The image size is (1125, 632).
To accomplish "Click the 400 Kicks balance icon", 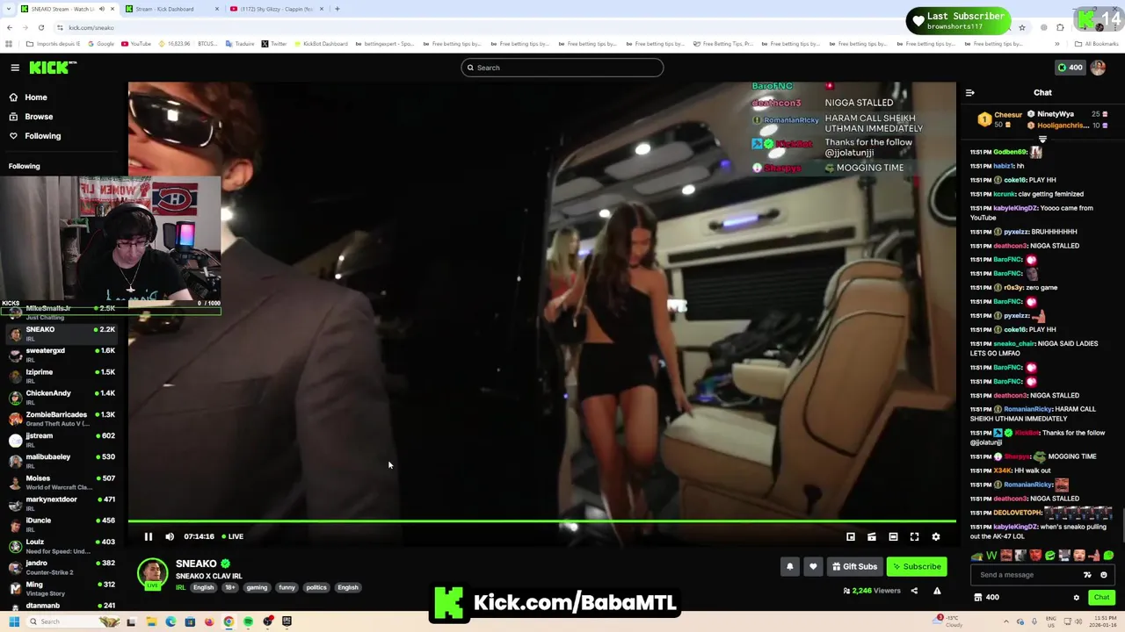I will coord(1070,68).
